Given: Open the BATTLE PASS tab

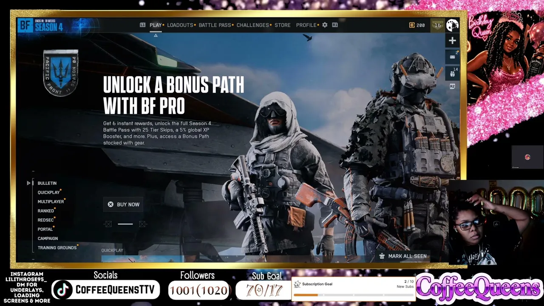Looking at the screenshot, I should [215, 25].
